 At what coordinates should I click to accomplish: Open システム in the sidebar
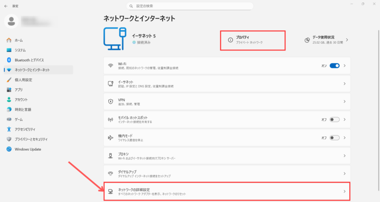[x=20, y=50]
